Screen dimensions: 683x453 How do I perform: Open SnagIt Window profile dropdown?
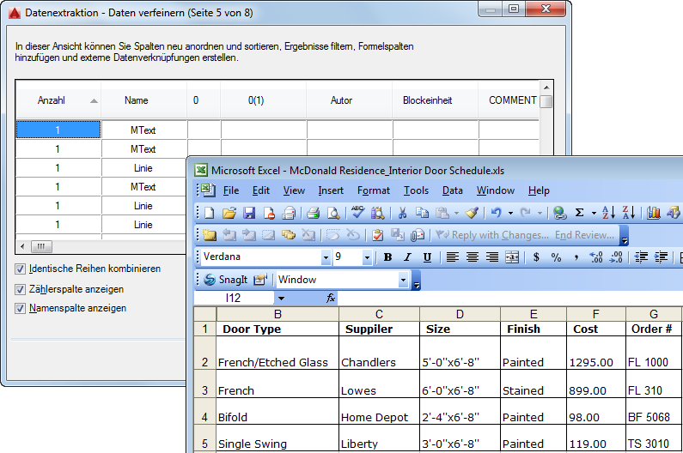(x=403, y=280)
